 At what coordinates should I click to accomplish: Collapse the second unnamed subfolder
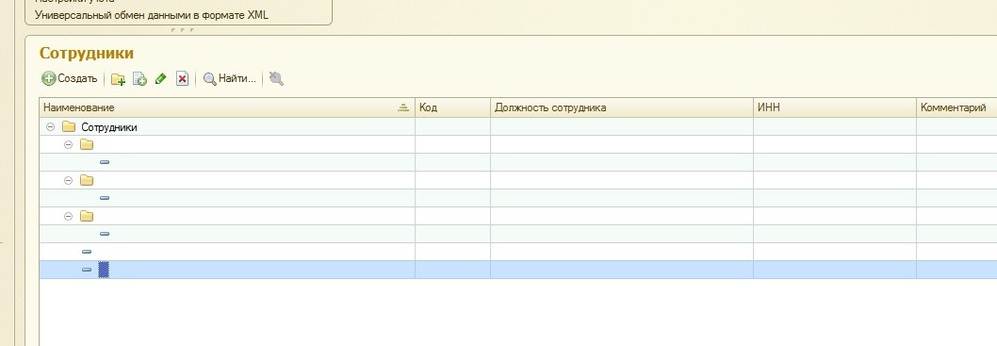69,181
